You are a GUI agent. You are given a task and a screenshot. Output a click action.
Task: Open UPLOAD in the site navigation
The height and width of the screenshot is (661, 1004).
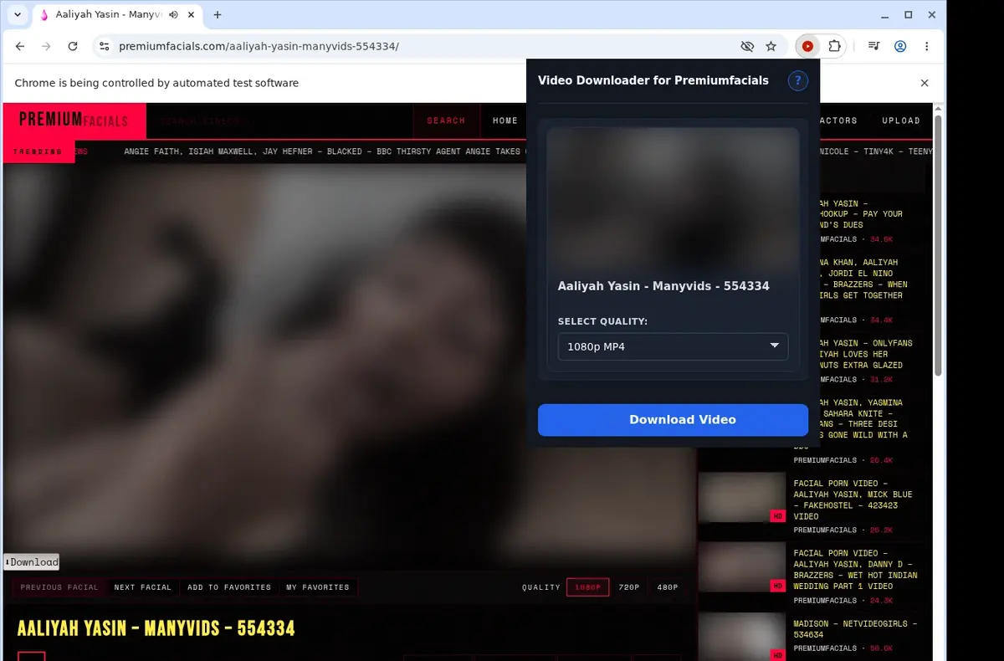(901, 120)
